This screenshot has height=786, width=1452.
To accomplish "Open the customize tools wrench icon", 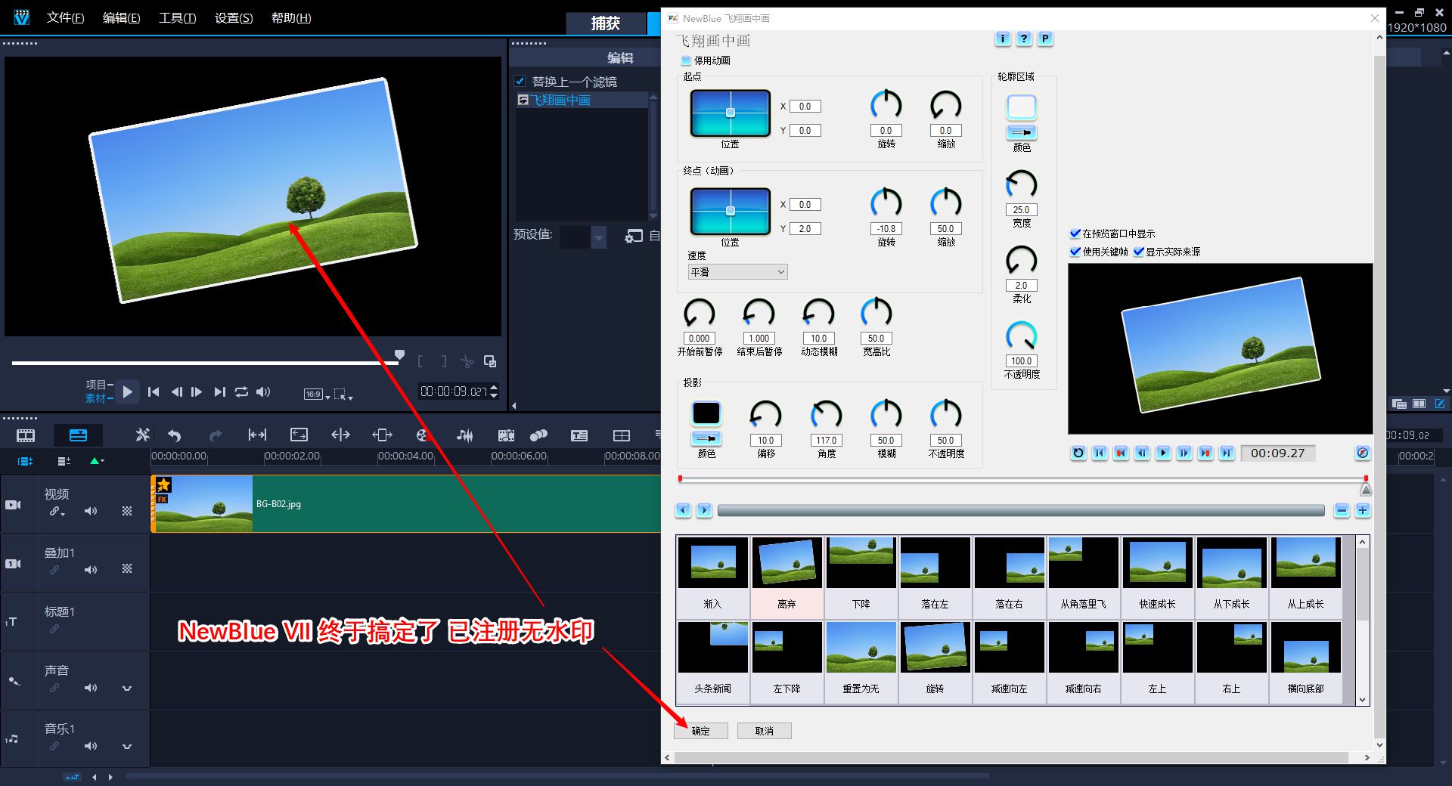I will (x=142, y=435).
